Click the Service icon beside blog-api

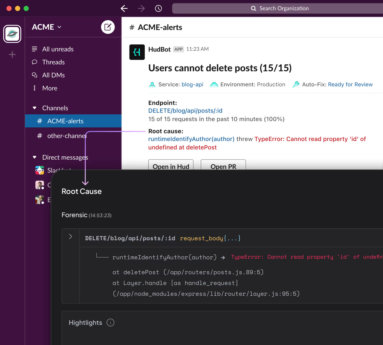click(x=152, y=84)
